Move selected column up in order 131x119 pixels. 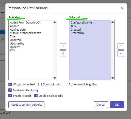coord(121,46)
